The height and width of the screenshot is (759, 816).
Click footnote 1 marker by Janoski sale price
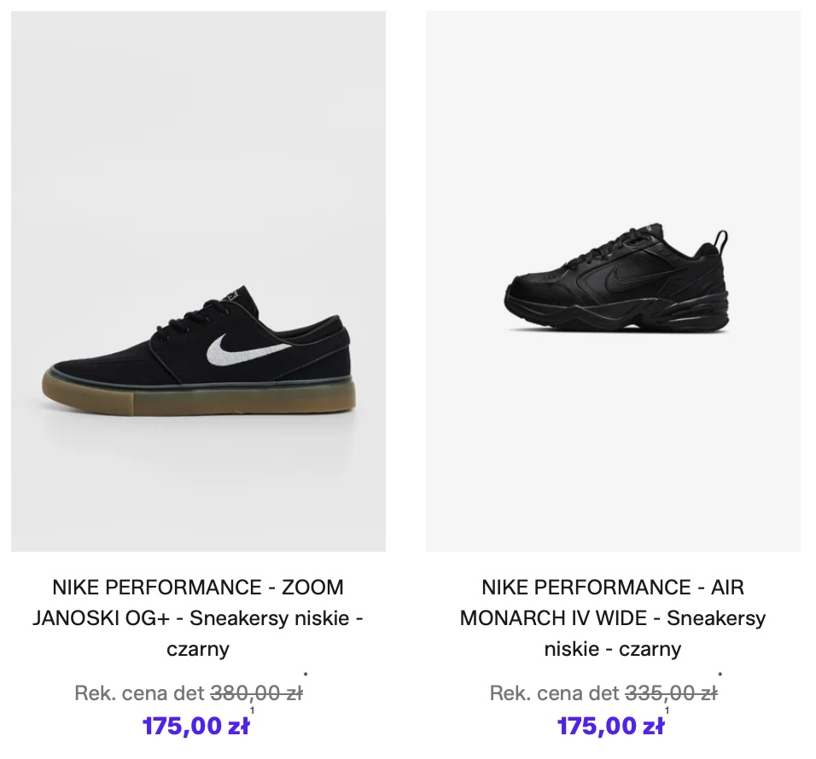253,710
